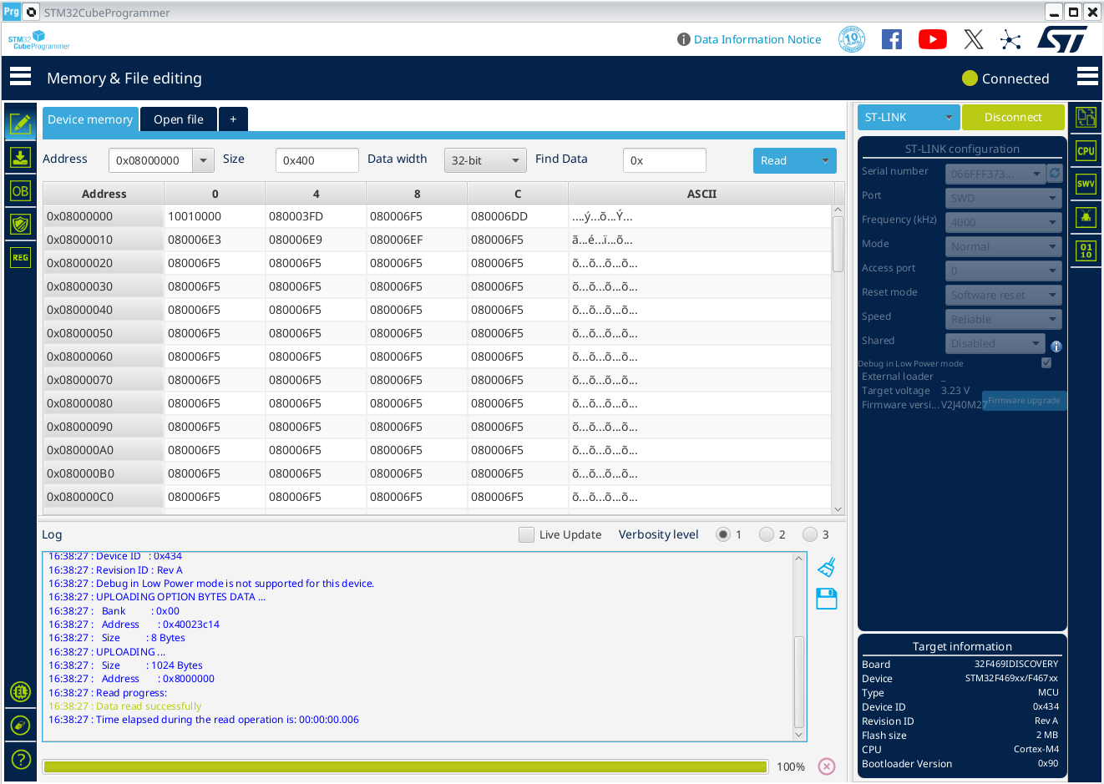Open the REG registers panel icon
This screenshot has width=1104, height=784.
pos(20,257)
